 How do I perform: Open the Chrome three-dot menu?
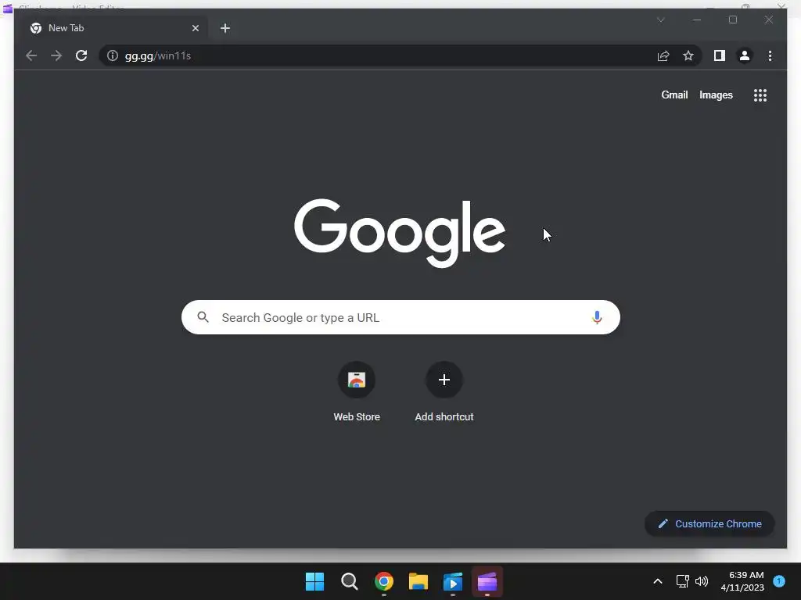(770, 55)
